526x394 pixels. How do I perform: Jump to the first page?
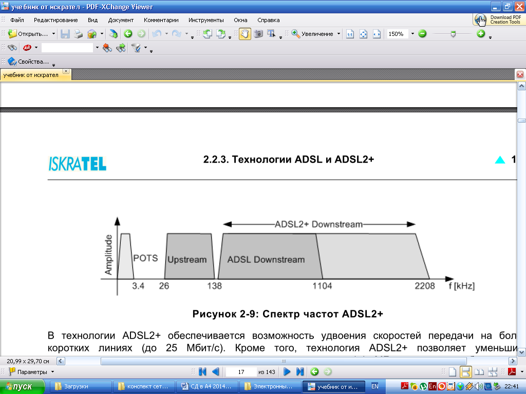click(x=202, y=371)
